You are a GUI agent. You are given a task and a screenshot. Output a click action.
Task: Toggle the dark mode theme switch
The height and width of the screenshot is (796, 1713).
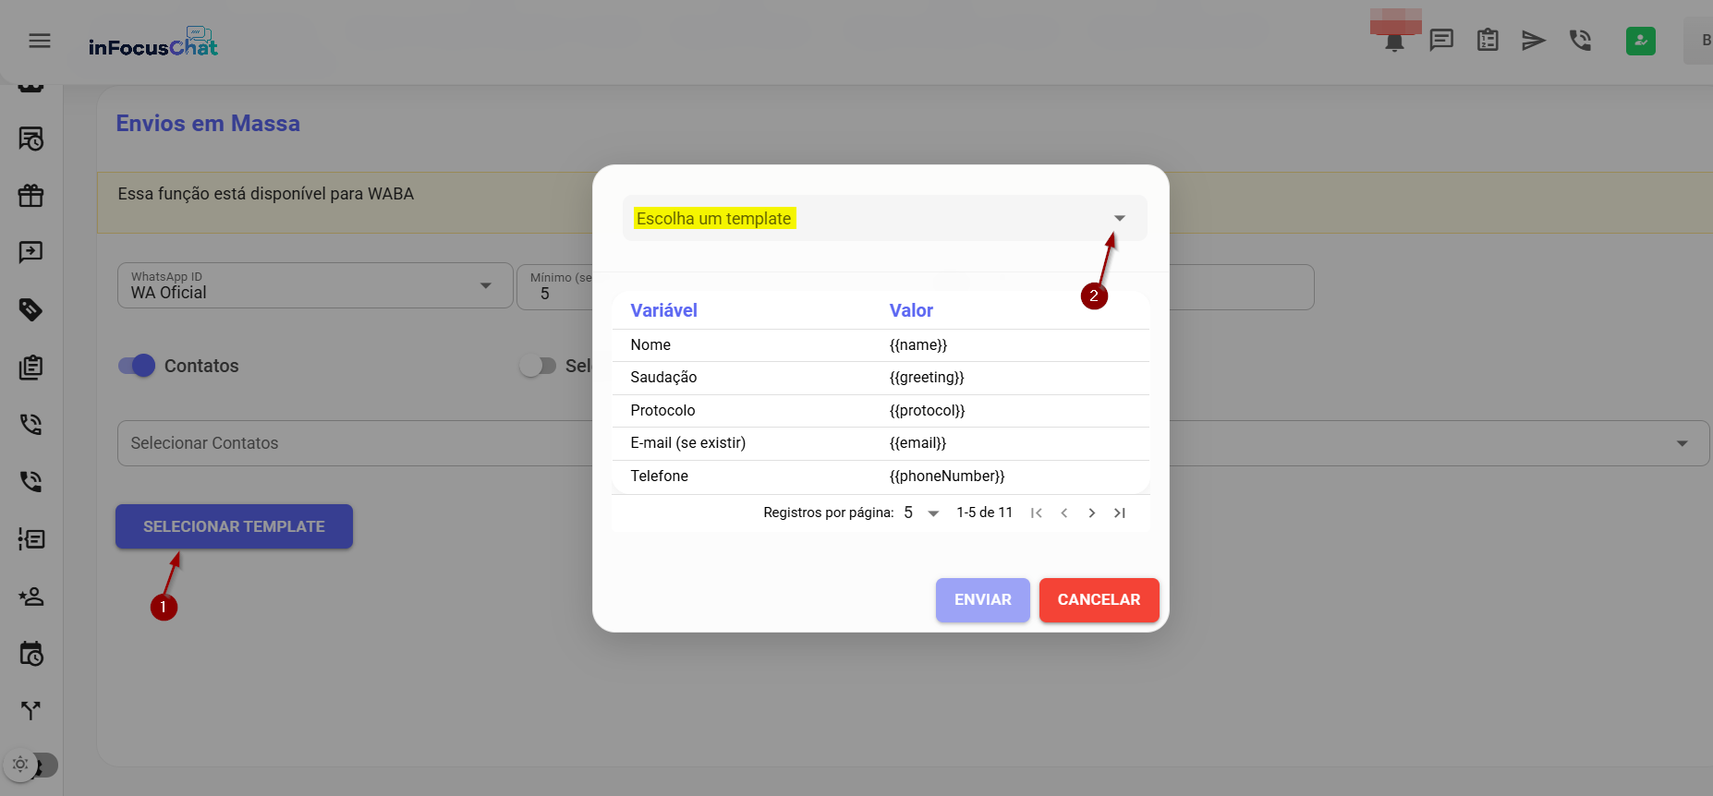tap(31, 765)
